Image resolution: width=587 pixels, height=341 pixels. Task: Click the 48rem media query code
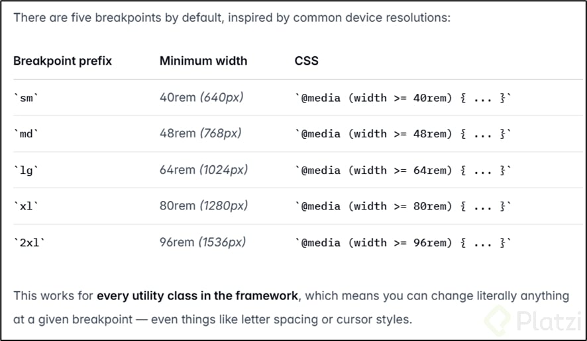tap(403, 134)
